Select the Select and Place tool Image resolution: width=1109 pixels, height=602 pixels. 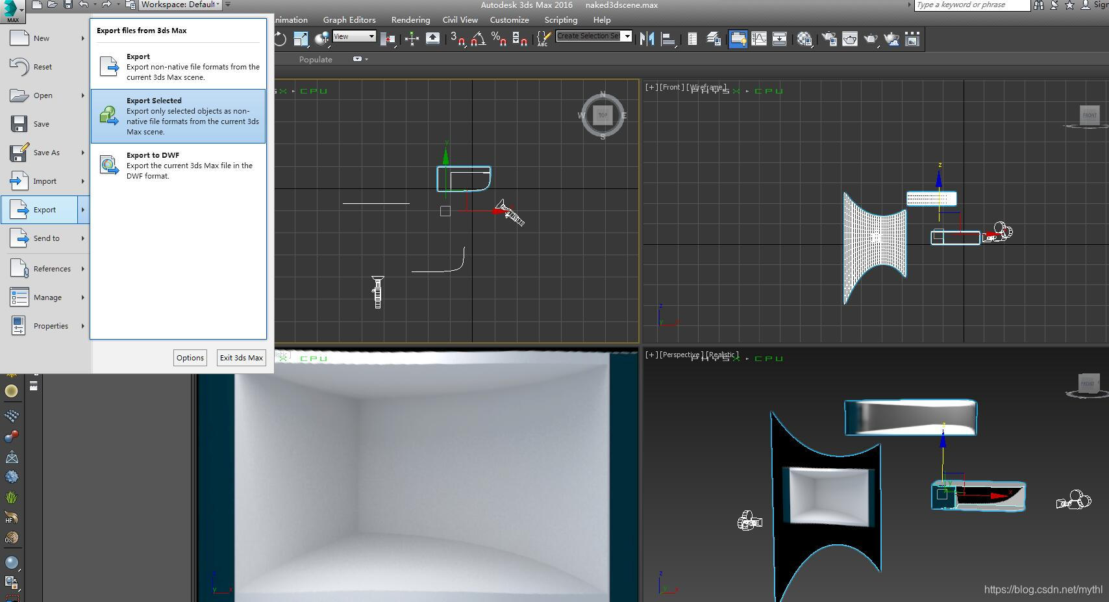pyautogui.click(x=321, y=39)
